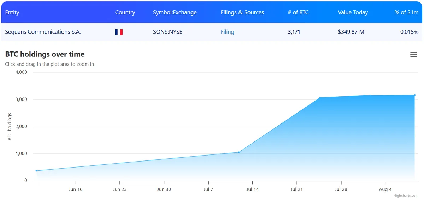Click the Value Today column header
This screenshot has height=200, width=424.
click(353, 12)
